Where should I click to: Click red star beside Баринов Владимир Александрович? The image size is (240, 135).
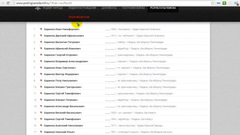[x=41, y=61]
